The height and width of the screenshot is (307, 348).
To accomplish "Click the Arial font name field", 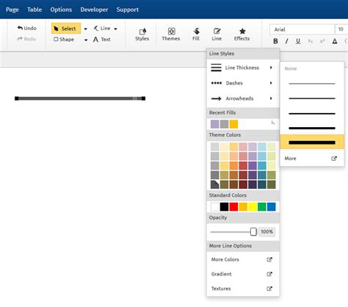I will click(x=302, y=29).
